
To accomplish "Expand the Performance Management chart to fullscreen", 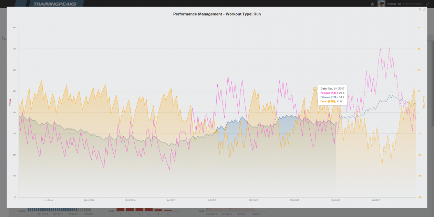I will point(424,9).
